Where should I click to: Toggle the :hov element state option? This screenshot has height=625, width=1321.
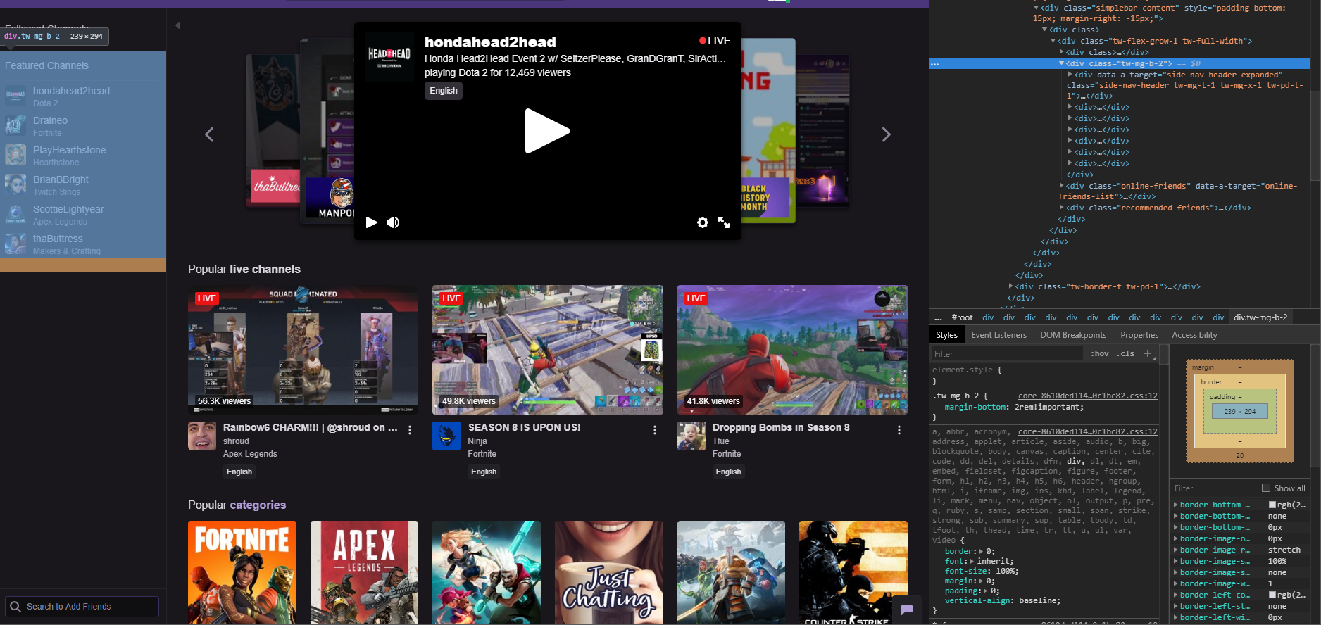coord(1100,353)
